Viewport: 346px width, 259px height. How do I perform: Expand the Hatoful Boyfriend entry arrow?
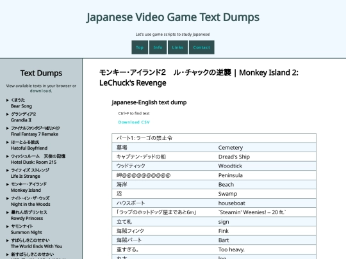(x=8, y=142)
